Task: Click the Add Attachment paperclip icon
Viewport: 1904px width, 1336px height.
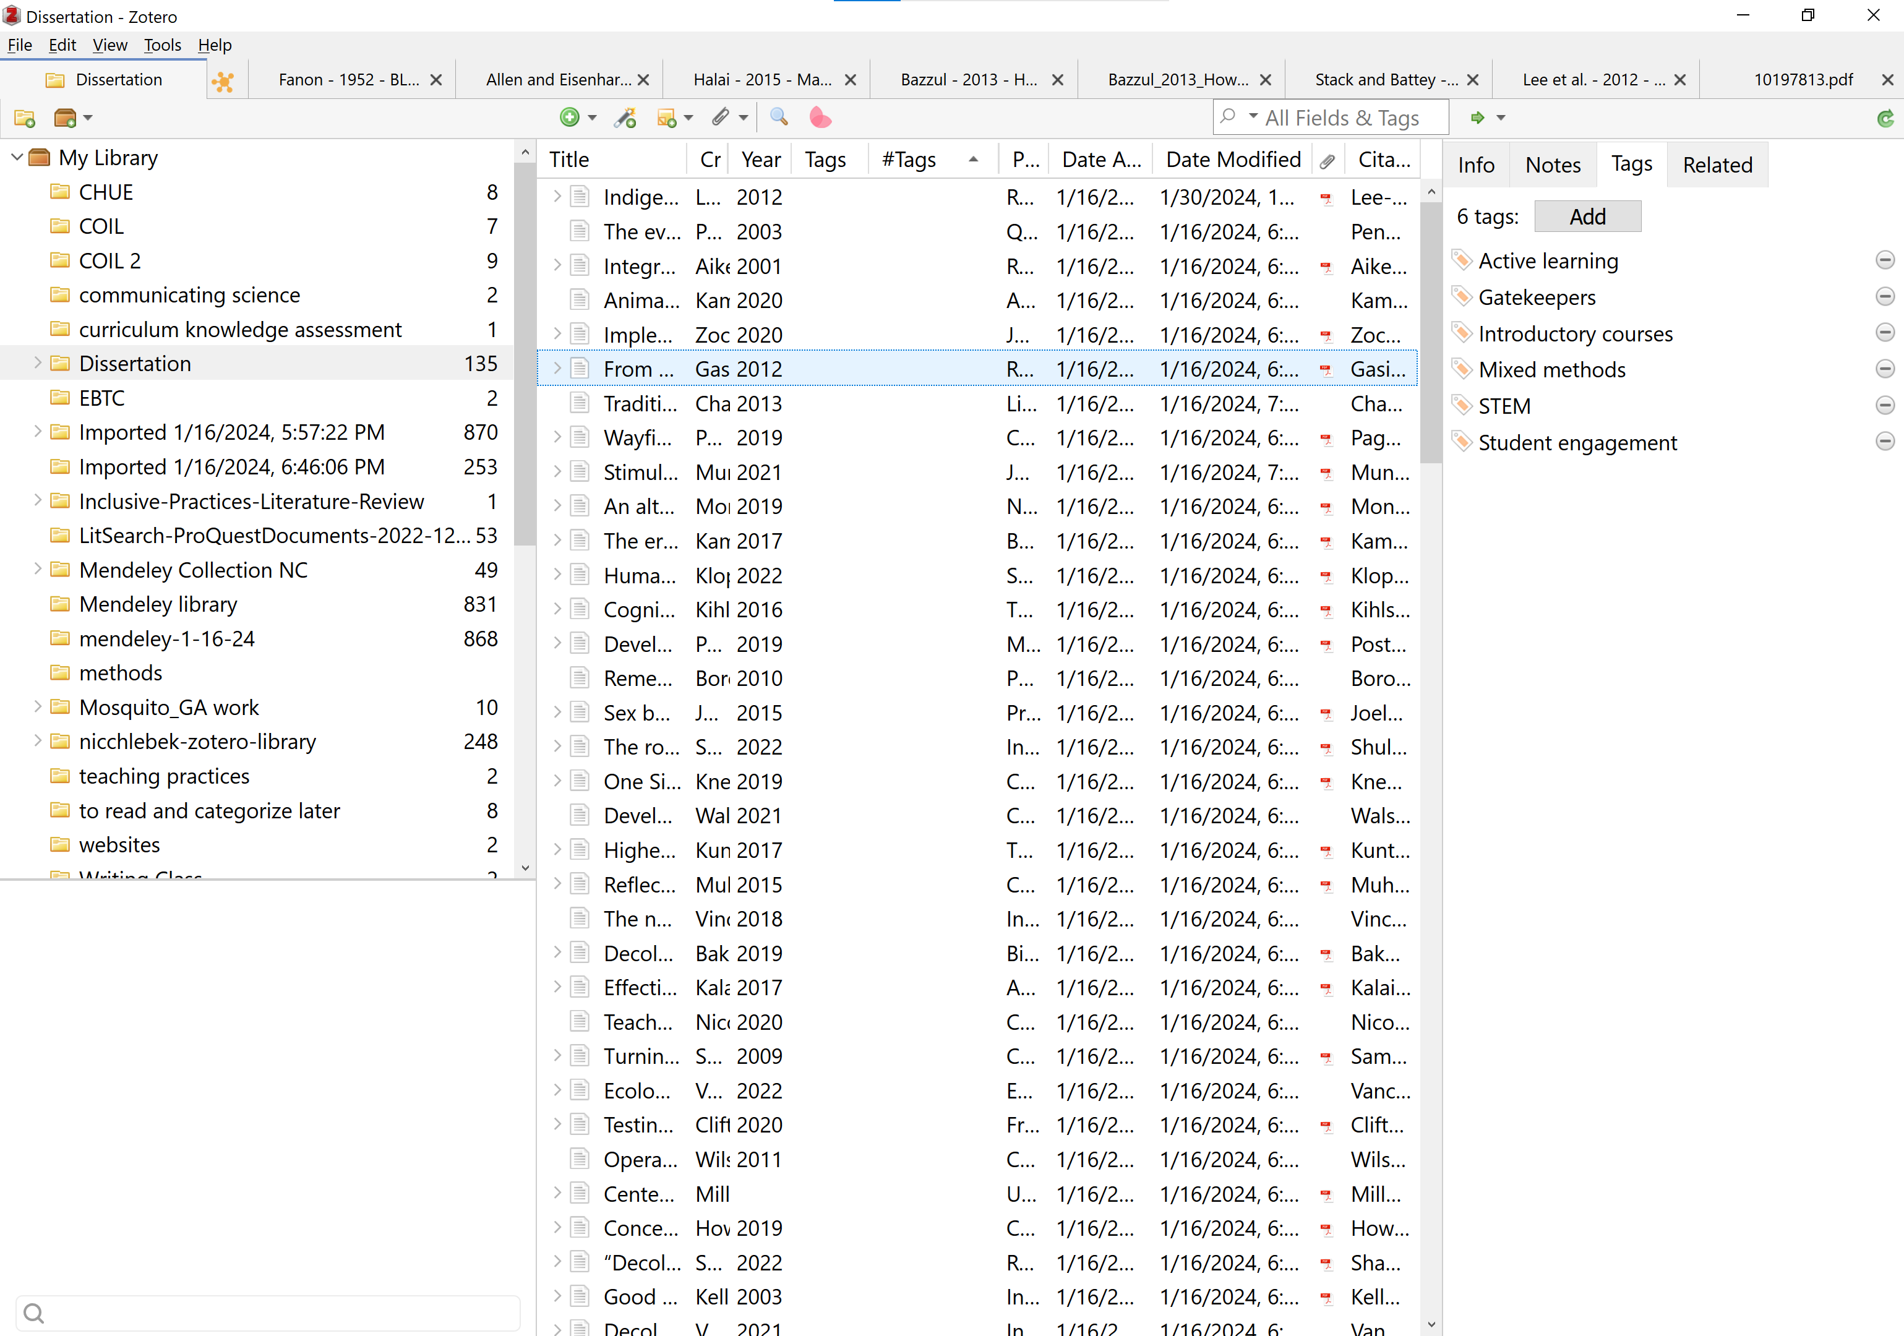Action: click(721, 118)
